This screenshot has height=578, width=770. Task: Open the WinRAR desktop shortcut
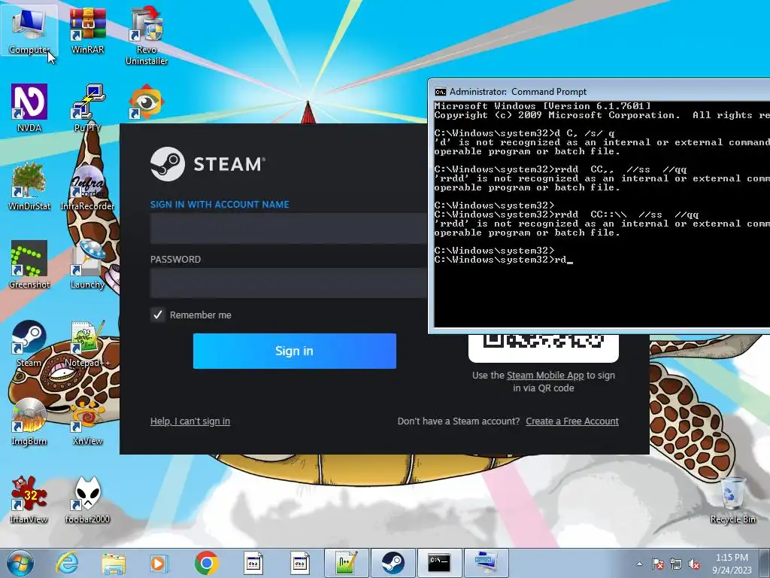pyautogui.click(x=87, y=29)
